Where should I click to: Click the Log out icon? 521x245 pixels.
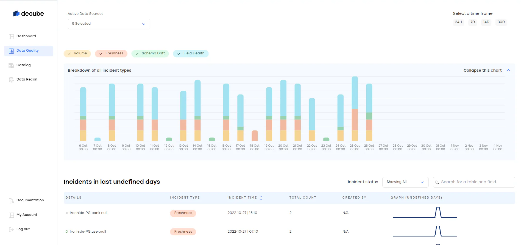click(x=11, y=229)
